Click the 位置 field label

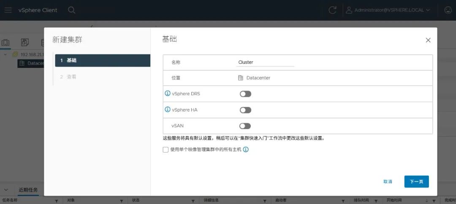point(176,78)
